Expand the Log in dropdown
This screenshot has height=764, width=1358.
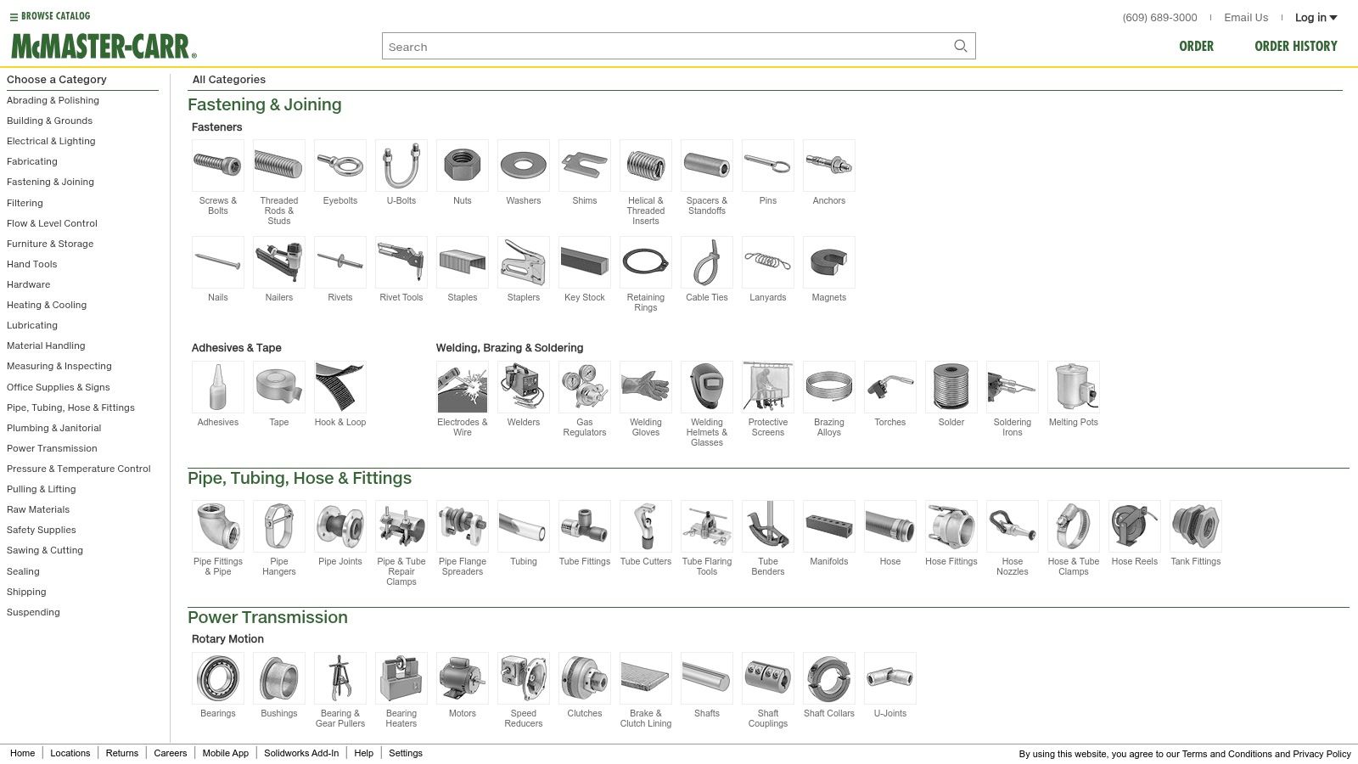pos(1316,17)
